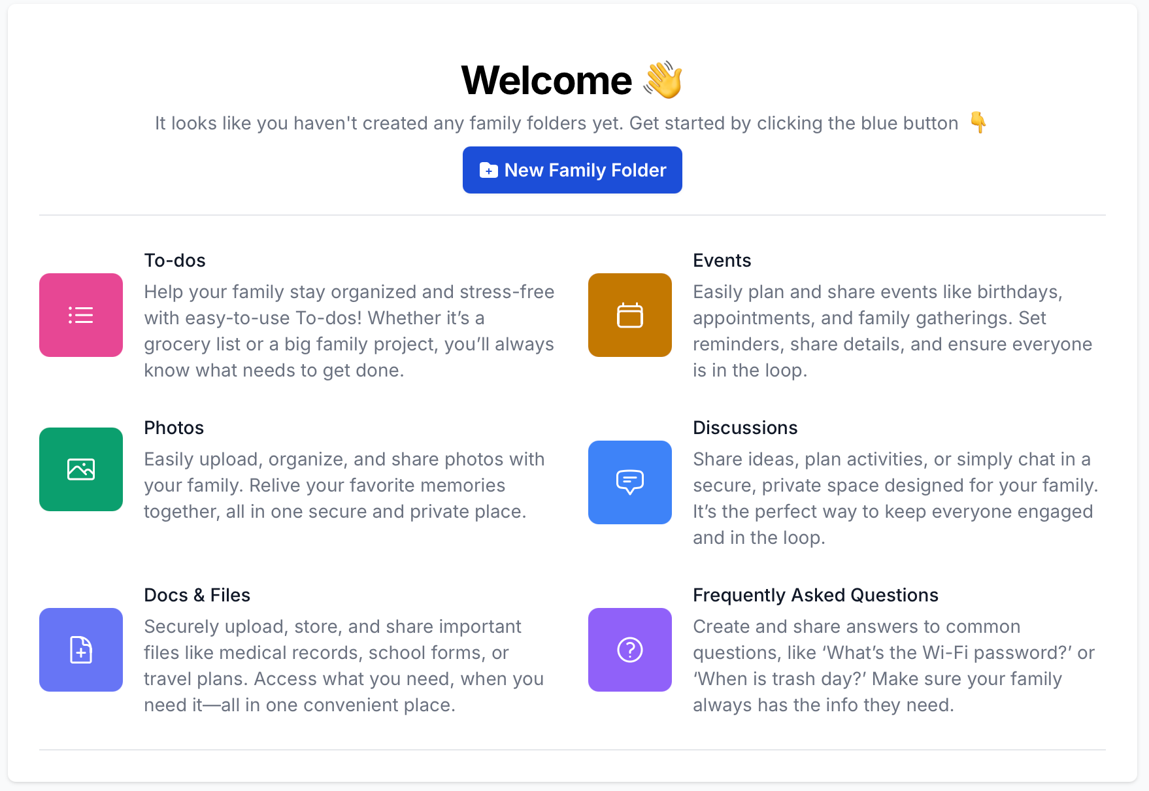
Task: Open the green Photos image icon
Action: [81, 469]
